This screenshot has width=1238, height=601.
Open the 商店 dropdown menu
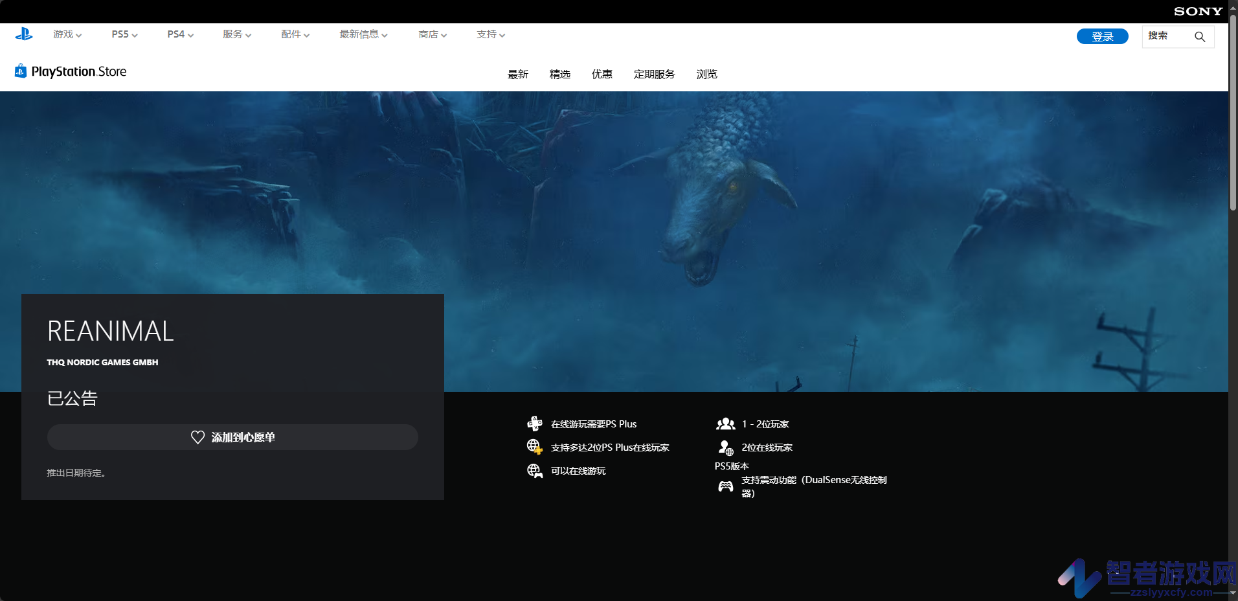pyautogui.click(x=433, y=34)
